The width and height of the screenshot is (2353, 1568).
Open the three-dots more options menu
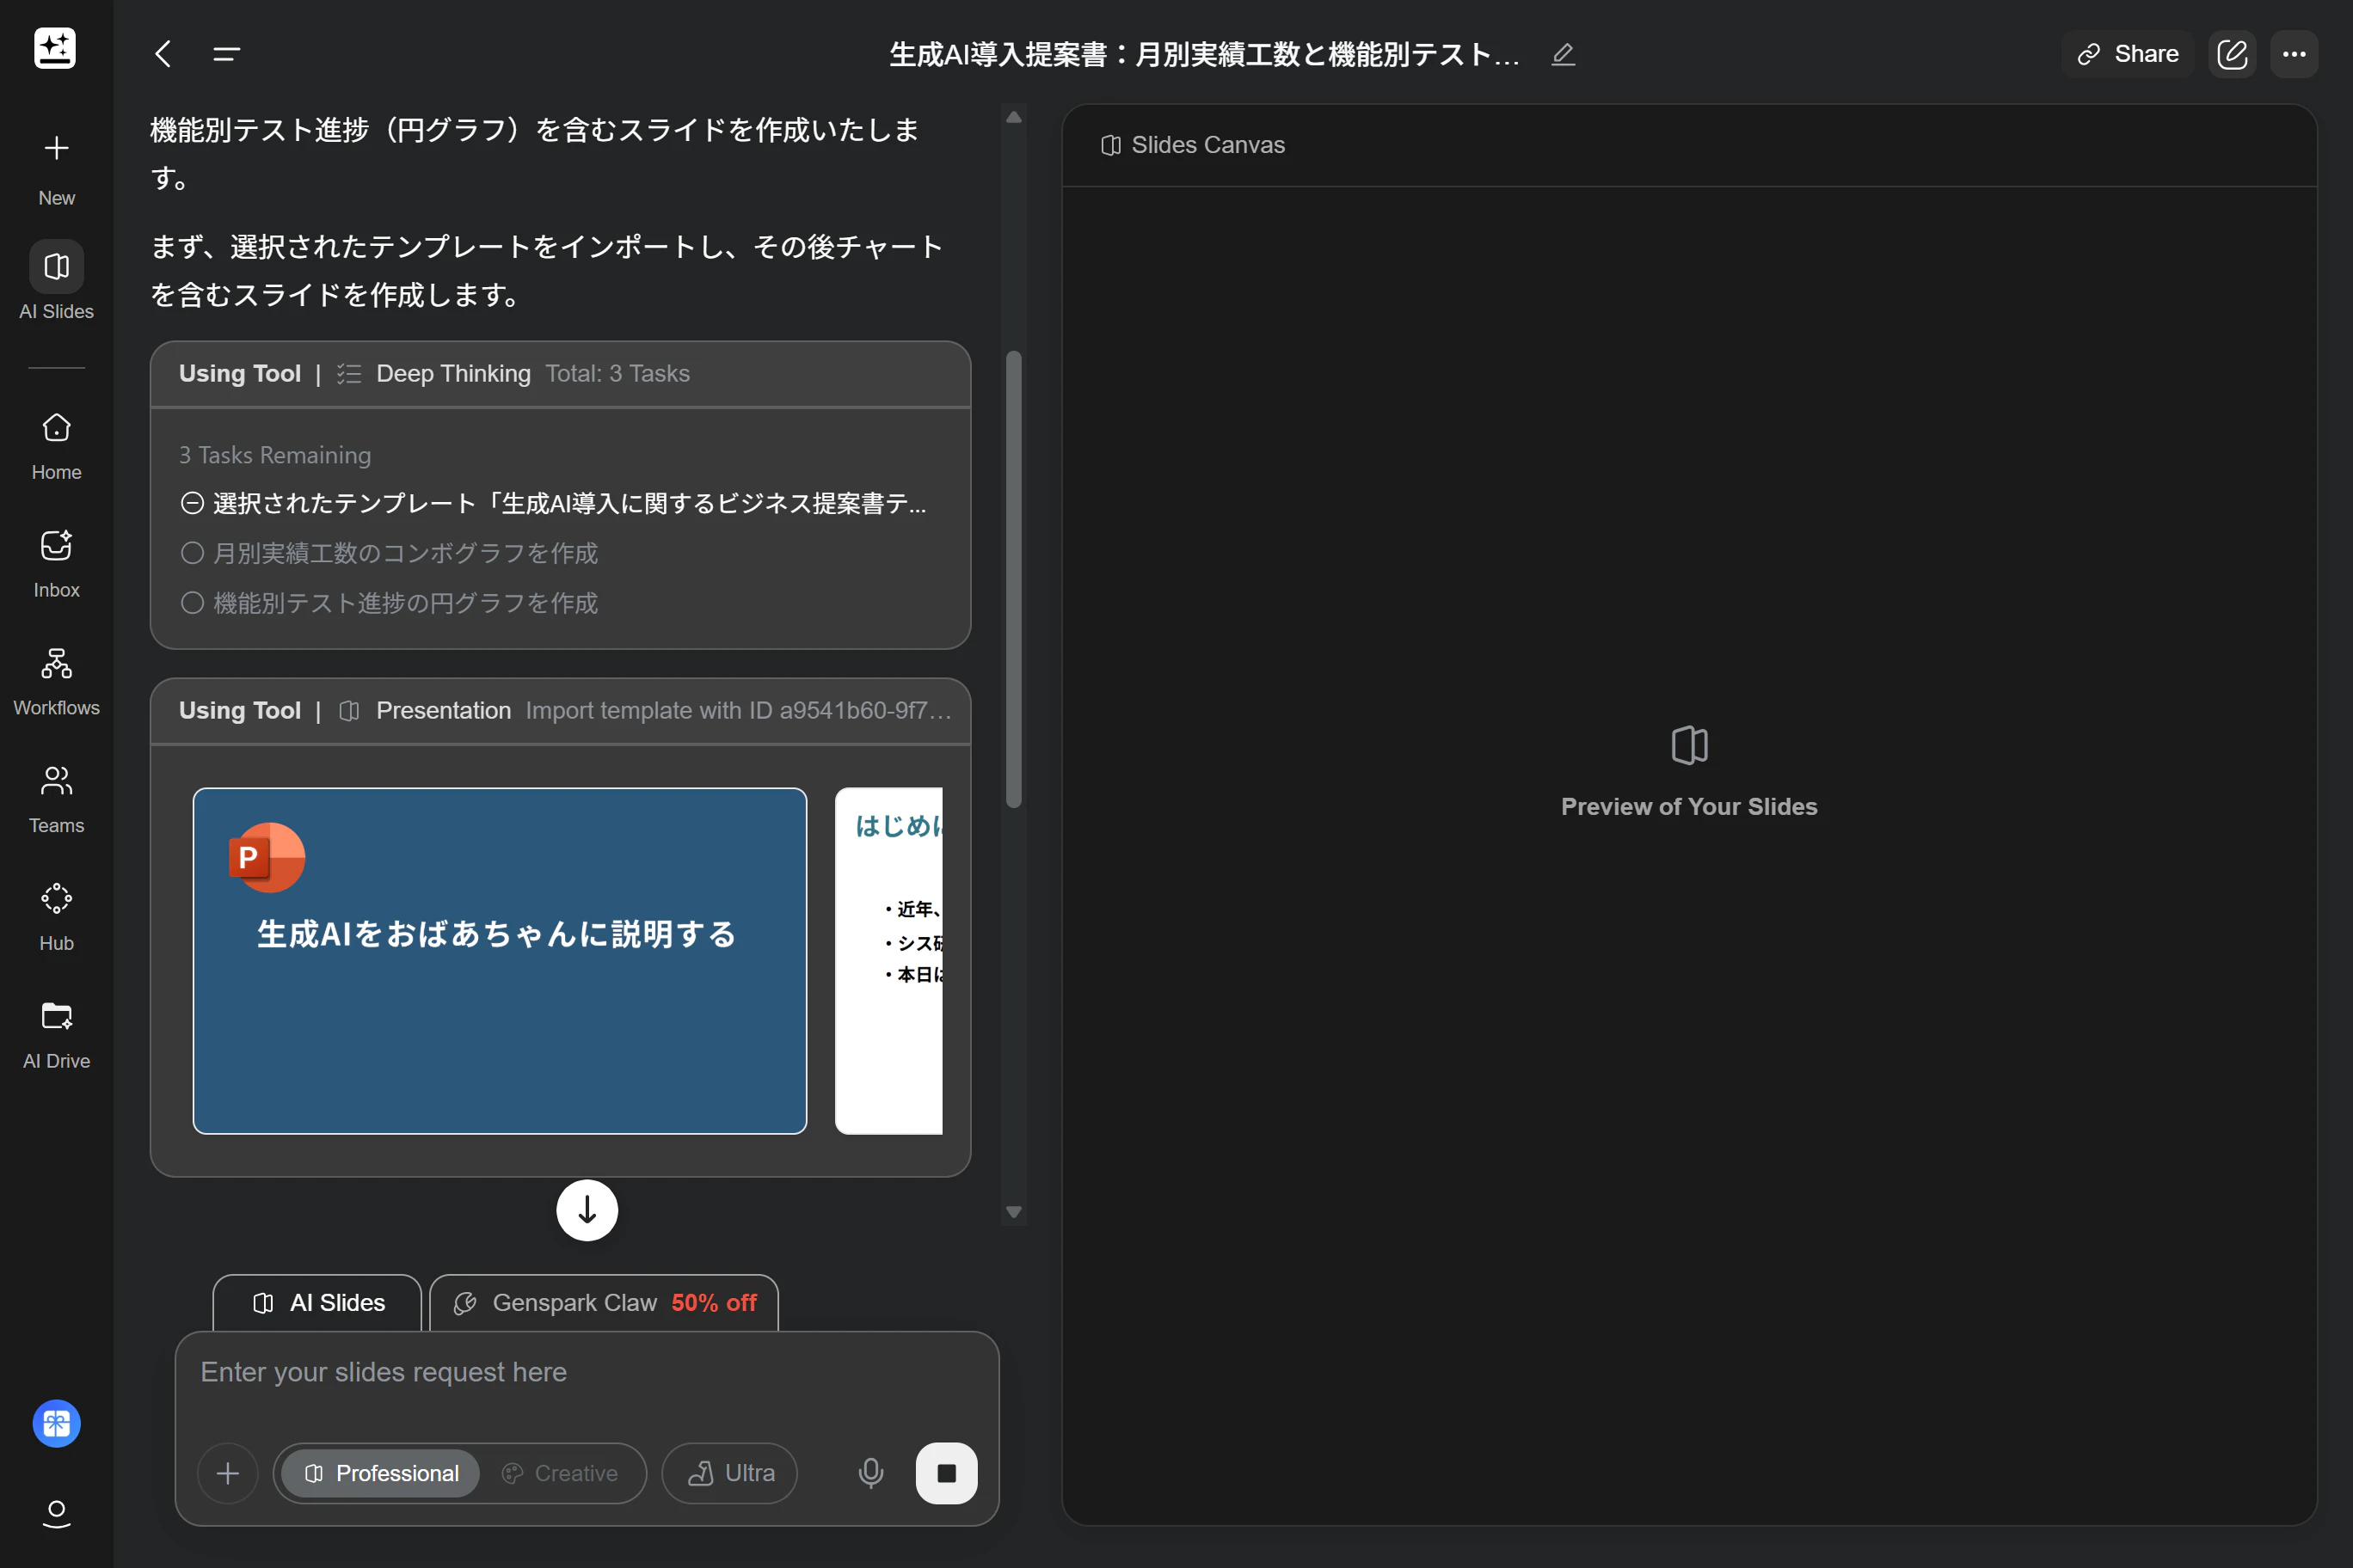2293,54
